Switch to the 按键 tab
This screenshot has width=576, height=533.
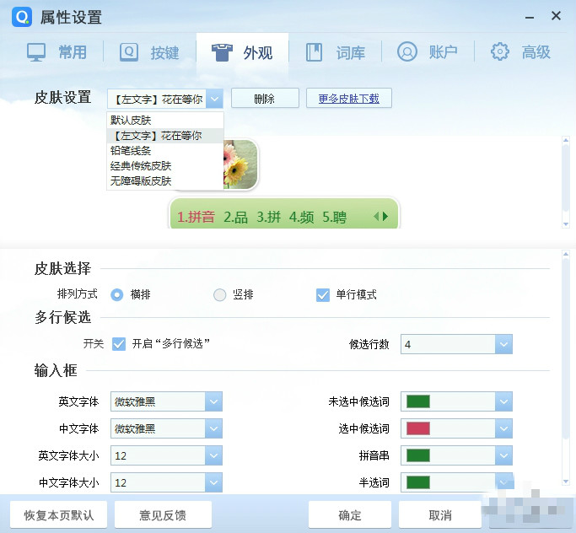click(x=149, y=52)
